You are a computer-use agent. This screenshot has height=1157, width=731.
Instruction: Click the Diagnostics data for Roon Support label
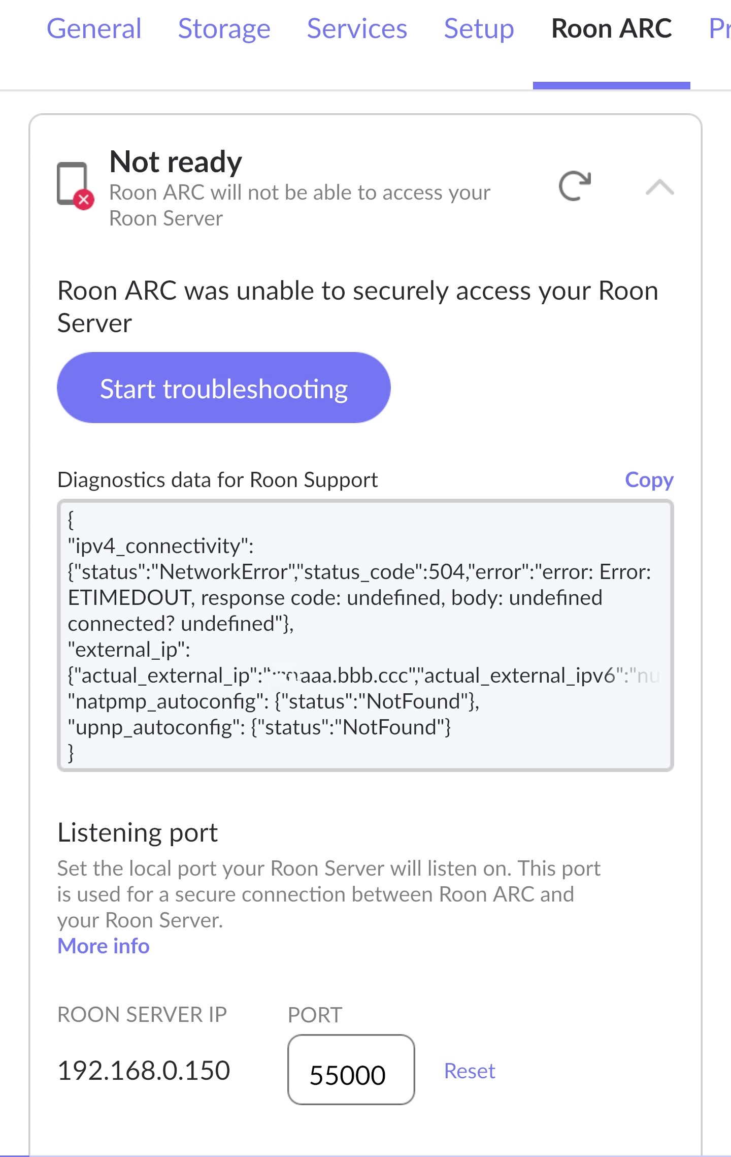[x=218, y=479]
